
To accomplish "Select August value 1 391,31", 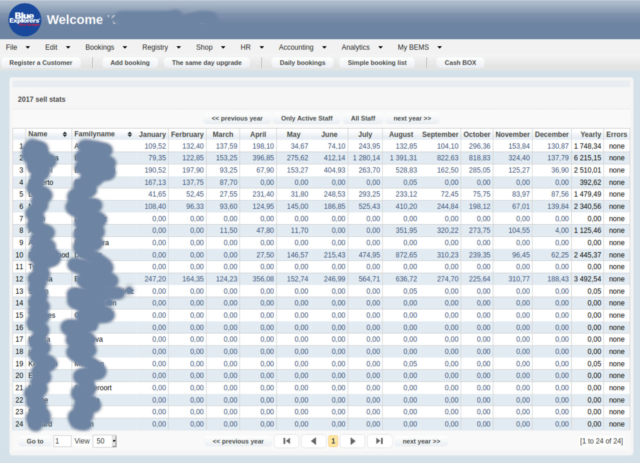I will pos(403,158).
